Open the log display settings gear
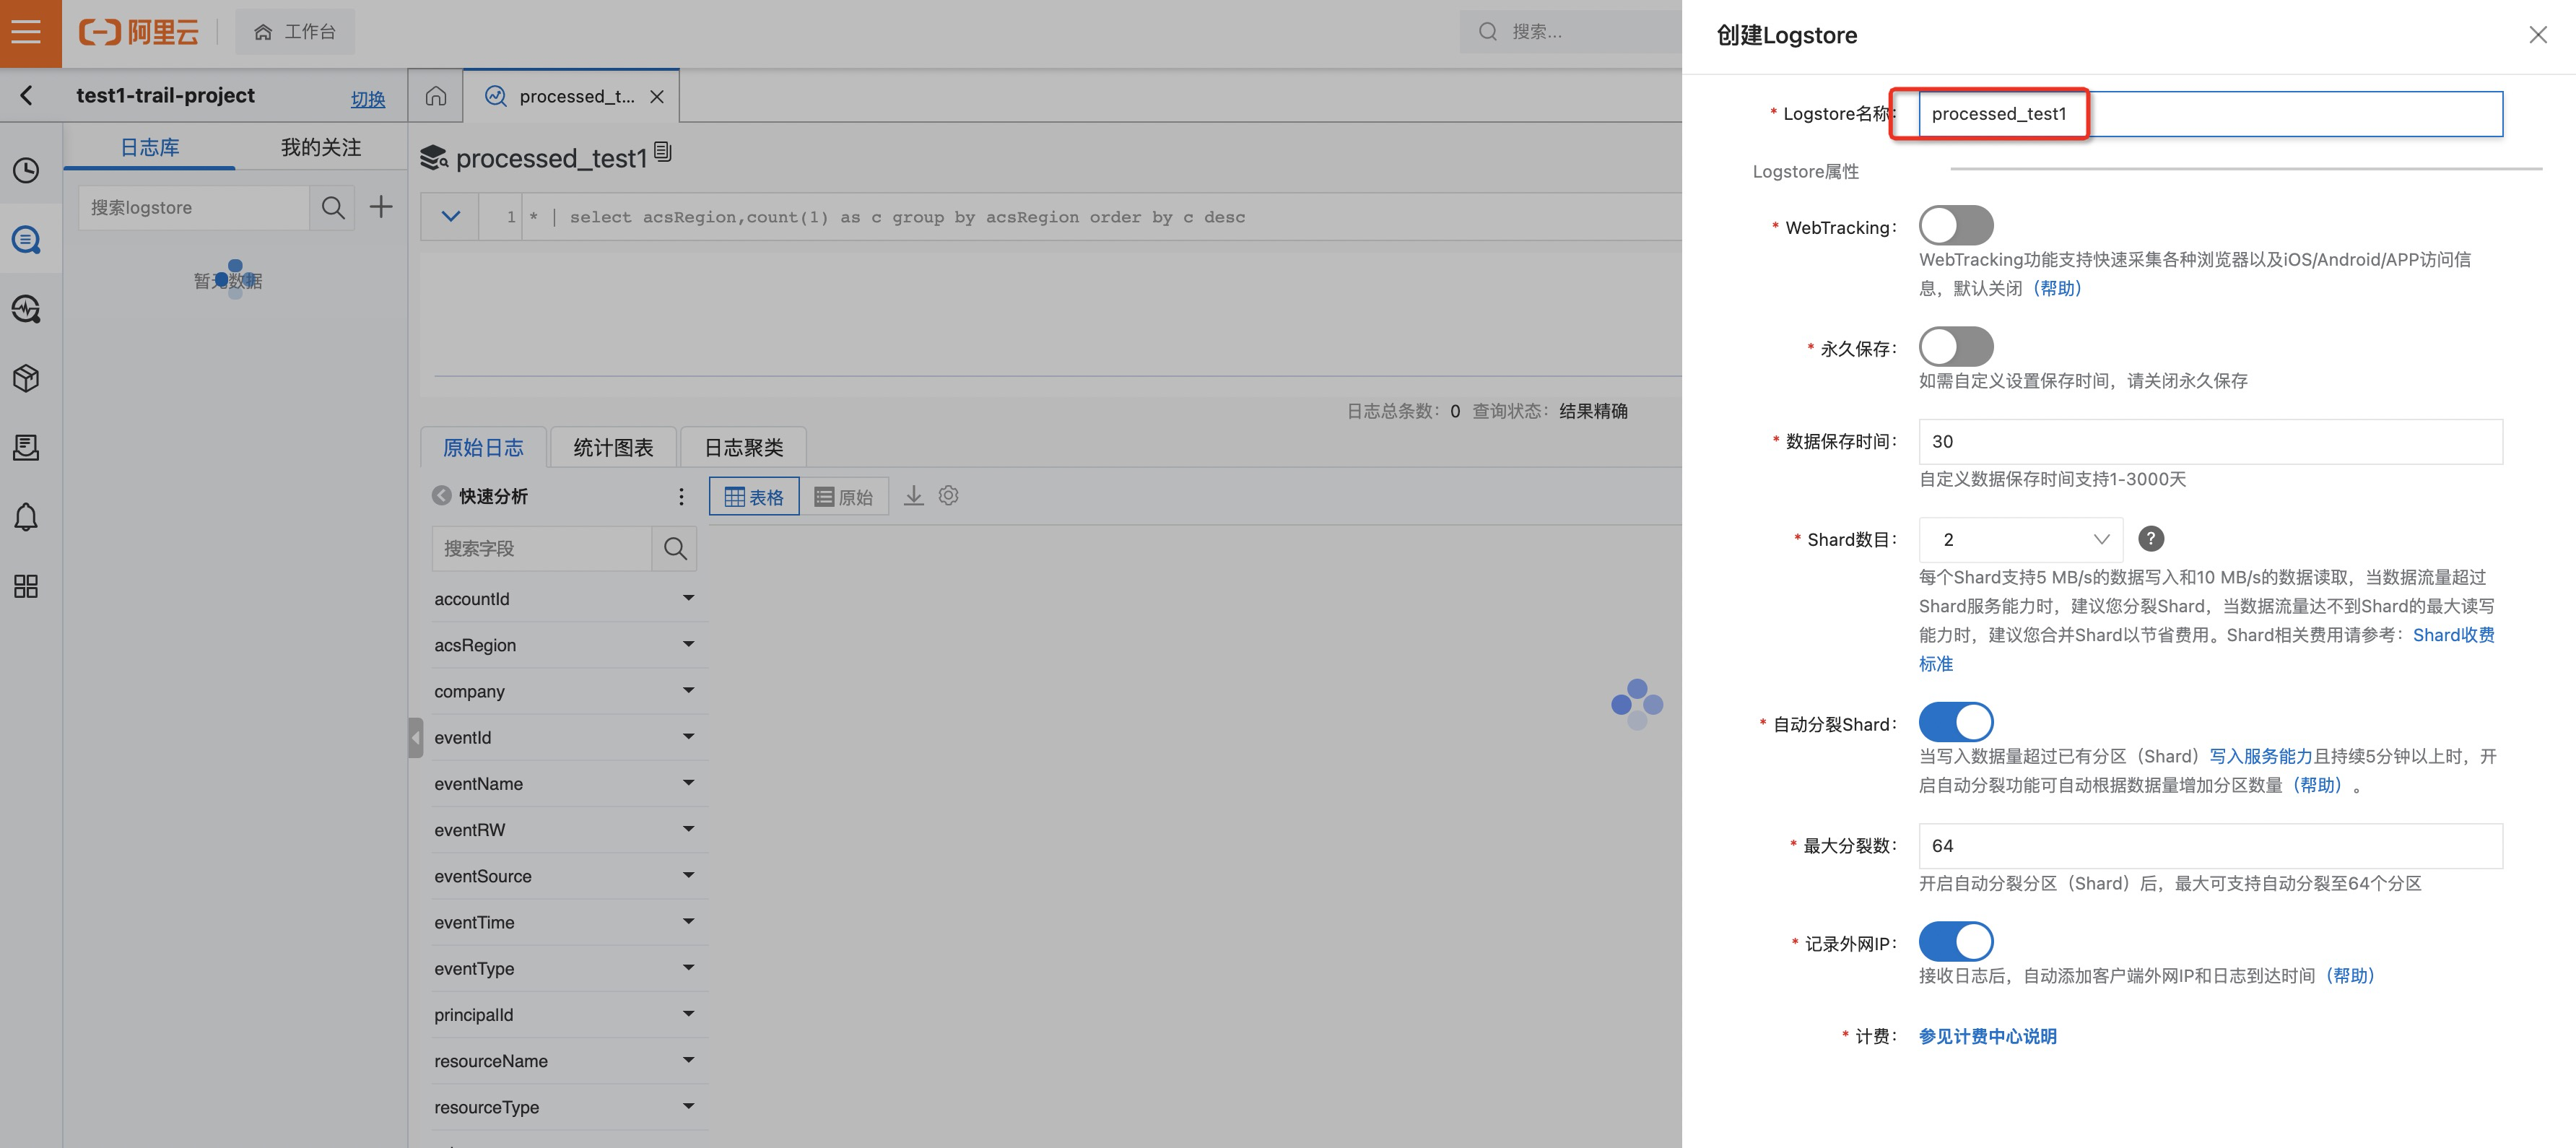Screen dimensions: 2576x1148 pos(948,496)
